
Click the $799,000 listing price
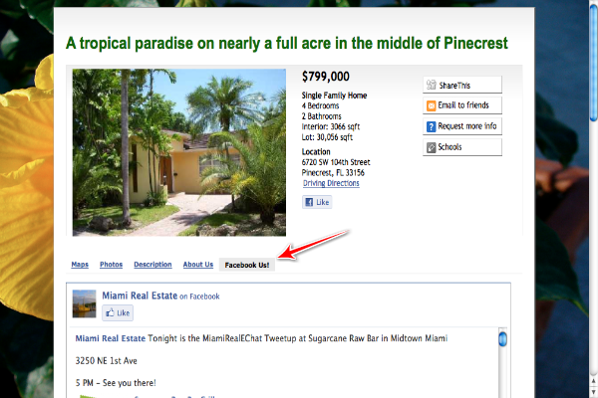coord(325,77)
